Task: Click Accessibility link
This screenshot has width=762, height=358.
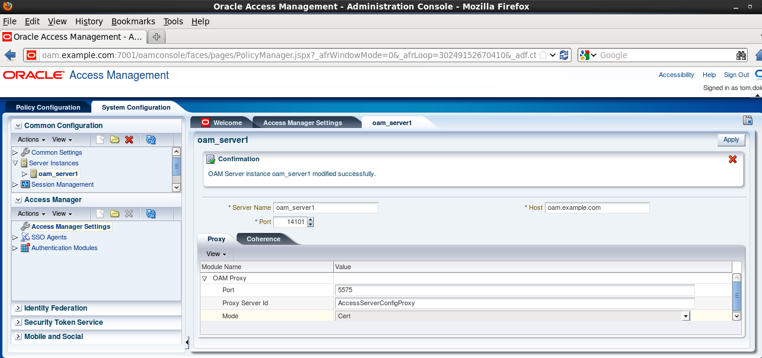Action: [x=676, y=75]
